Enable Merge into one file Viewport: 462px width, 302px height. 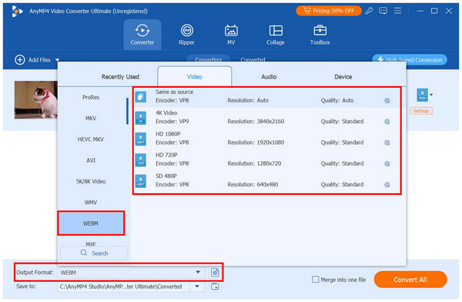click(315, 280)
